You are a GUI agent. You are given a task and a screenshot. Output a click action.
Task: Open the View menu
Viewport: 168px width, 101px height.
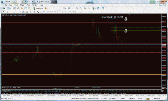(10, 5)
